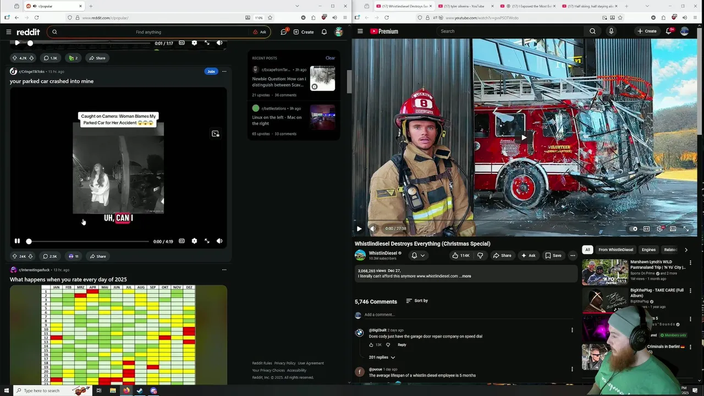This screenshot has height=396, width=704.
Task: Open overflow menu for CringeTikToks post
Action: 224,71
